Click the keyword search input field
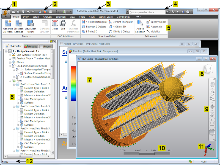Viewport: 220px width, 165px height. [x=147, y=12]
